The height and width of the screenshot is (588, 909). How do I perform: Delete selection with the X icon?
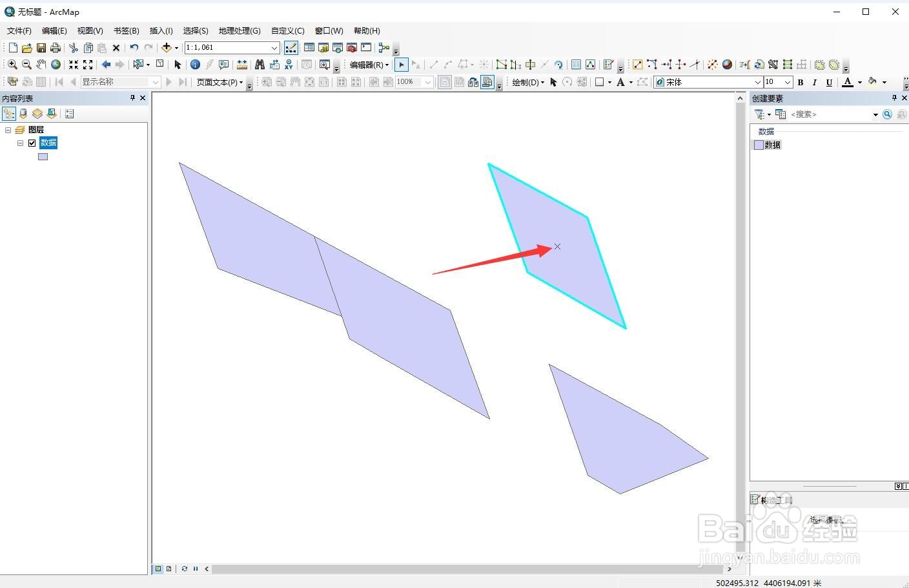tap(116, 48)
